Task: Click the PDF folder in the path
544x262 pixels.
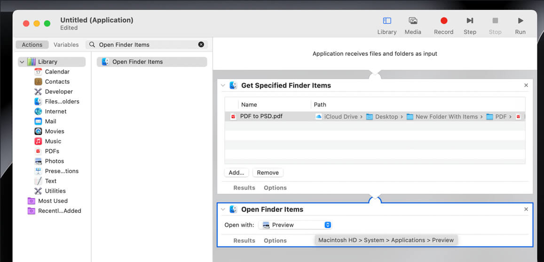Action: (497, 117)
